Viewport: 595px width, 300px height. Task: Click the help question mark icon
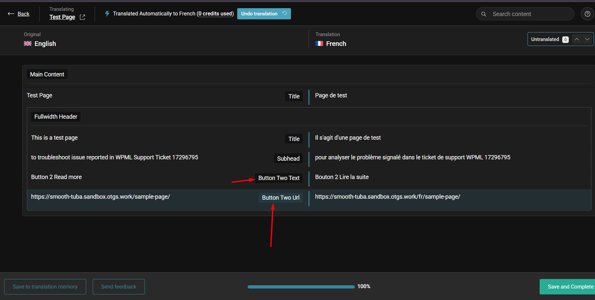tap(587, 14)
